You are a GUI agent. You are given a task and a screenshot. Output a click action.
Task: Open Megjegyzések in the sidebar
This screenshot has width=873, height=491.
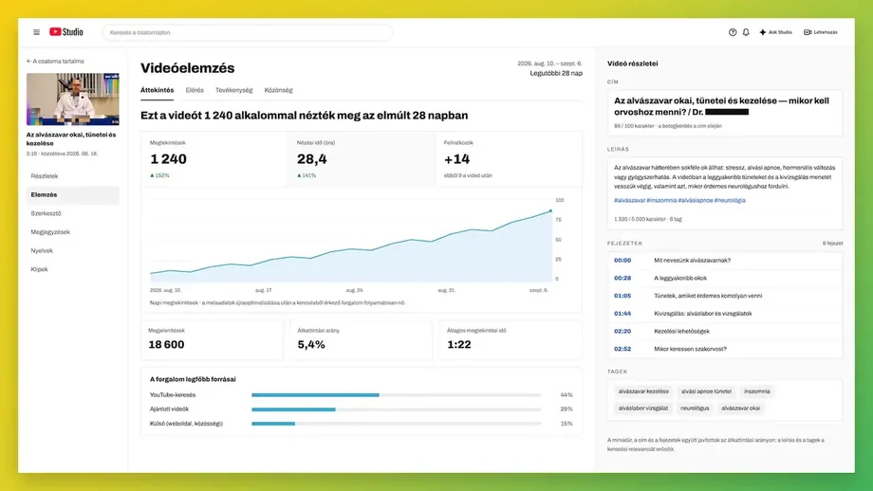coord(73,232)
